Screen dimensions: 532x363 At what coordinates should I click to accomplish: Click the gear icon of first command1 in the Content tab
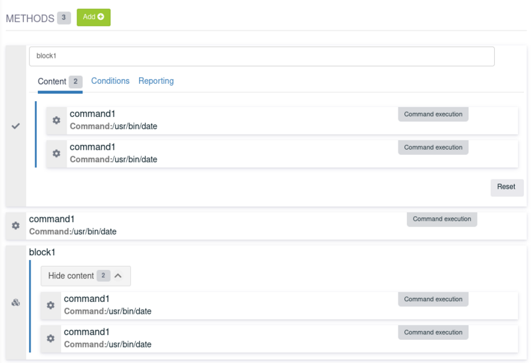[x=57, y=120]
